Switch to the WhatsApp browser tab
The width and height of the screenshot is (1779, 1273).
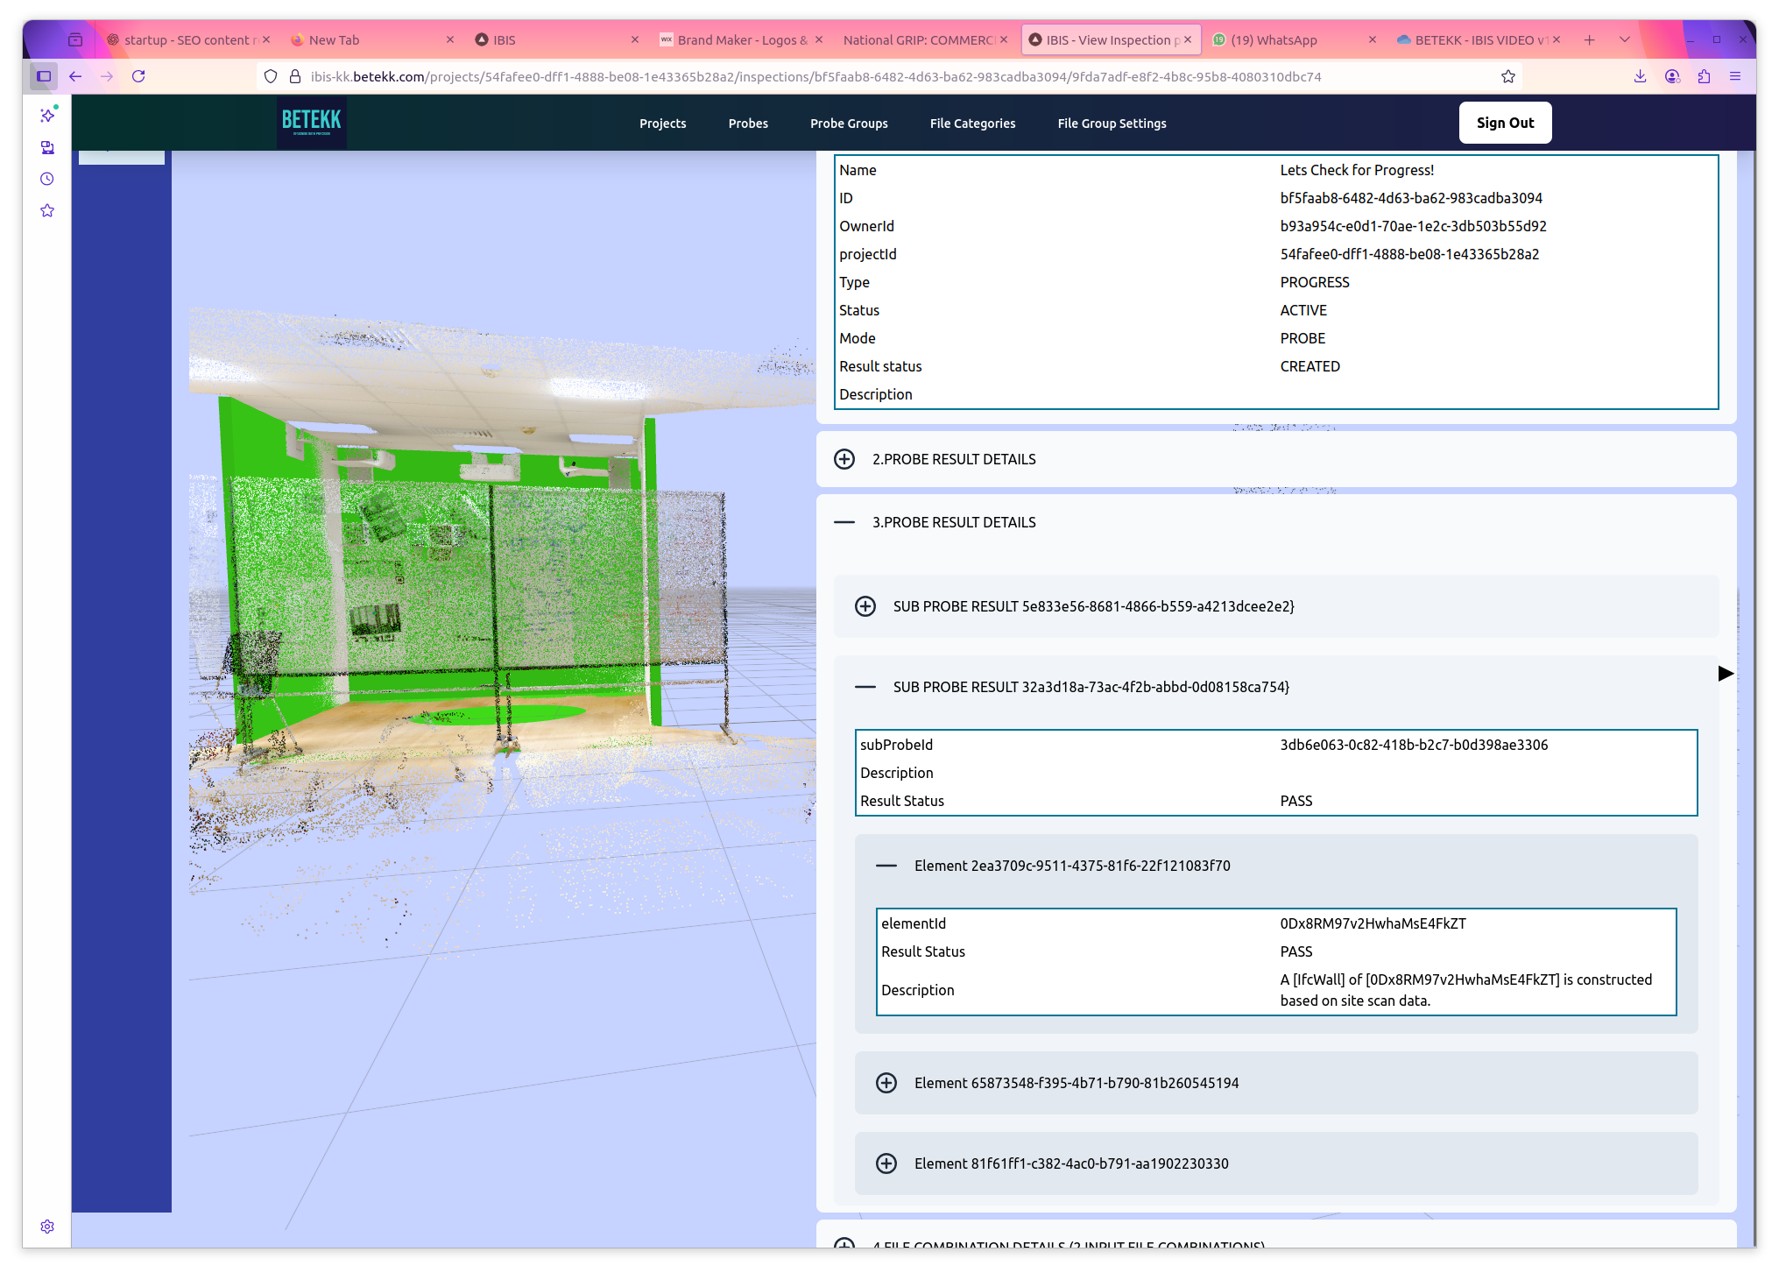[1273, 40]
